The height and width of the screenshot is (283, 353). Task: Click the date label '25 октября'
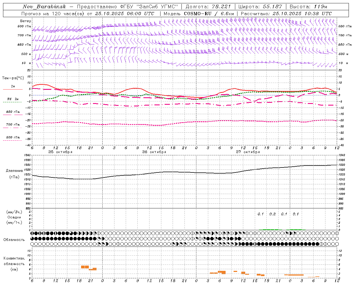60,152
